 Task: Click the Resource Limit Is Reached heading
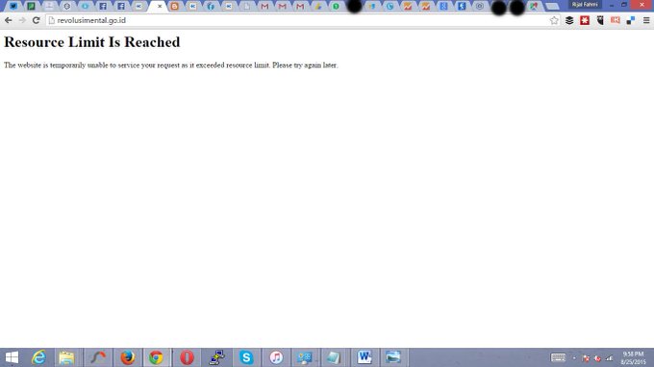pos(92,42)
